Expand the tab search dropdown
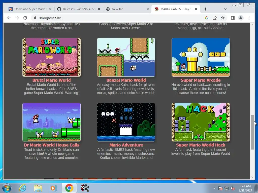This screenshot has width=258, height=193. (225, 9)
